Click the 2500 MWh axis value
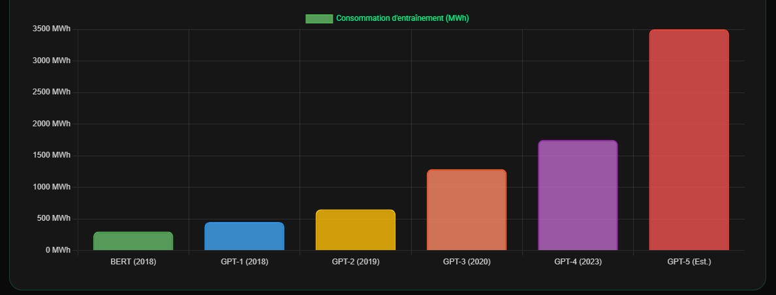776x295 pixels. point(52,92)
